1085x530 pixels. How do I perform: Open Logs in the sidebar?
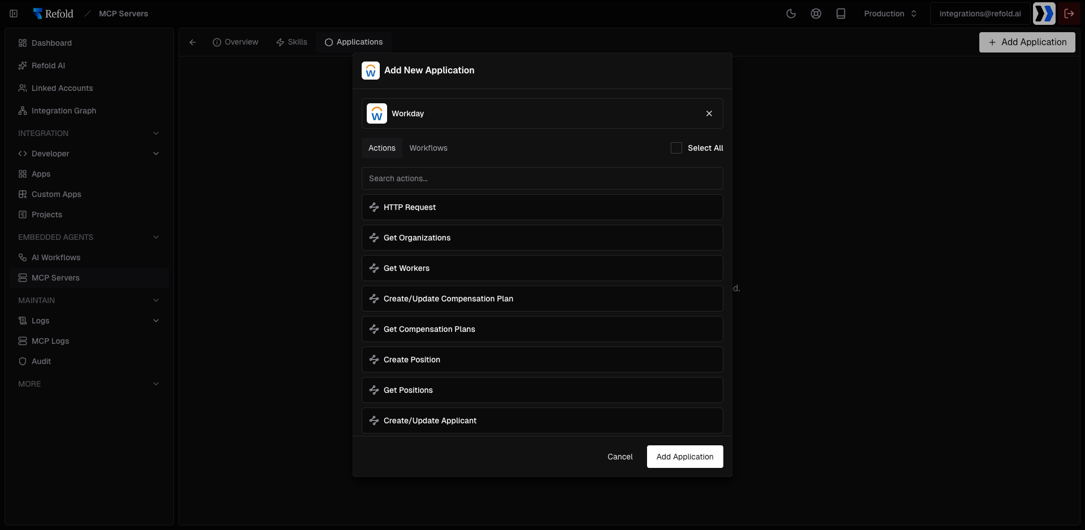(89, 321)
